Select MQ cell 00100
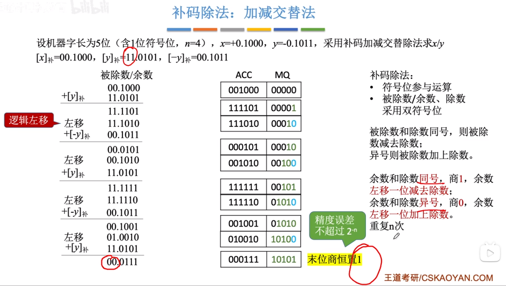506x286 pixels. click(284, 163)
